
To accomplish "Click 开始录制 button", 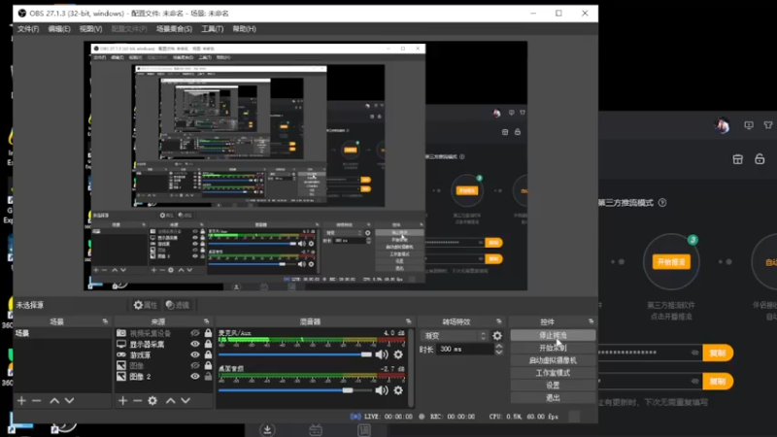I will pyautogui.click(x=553, y=348).
